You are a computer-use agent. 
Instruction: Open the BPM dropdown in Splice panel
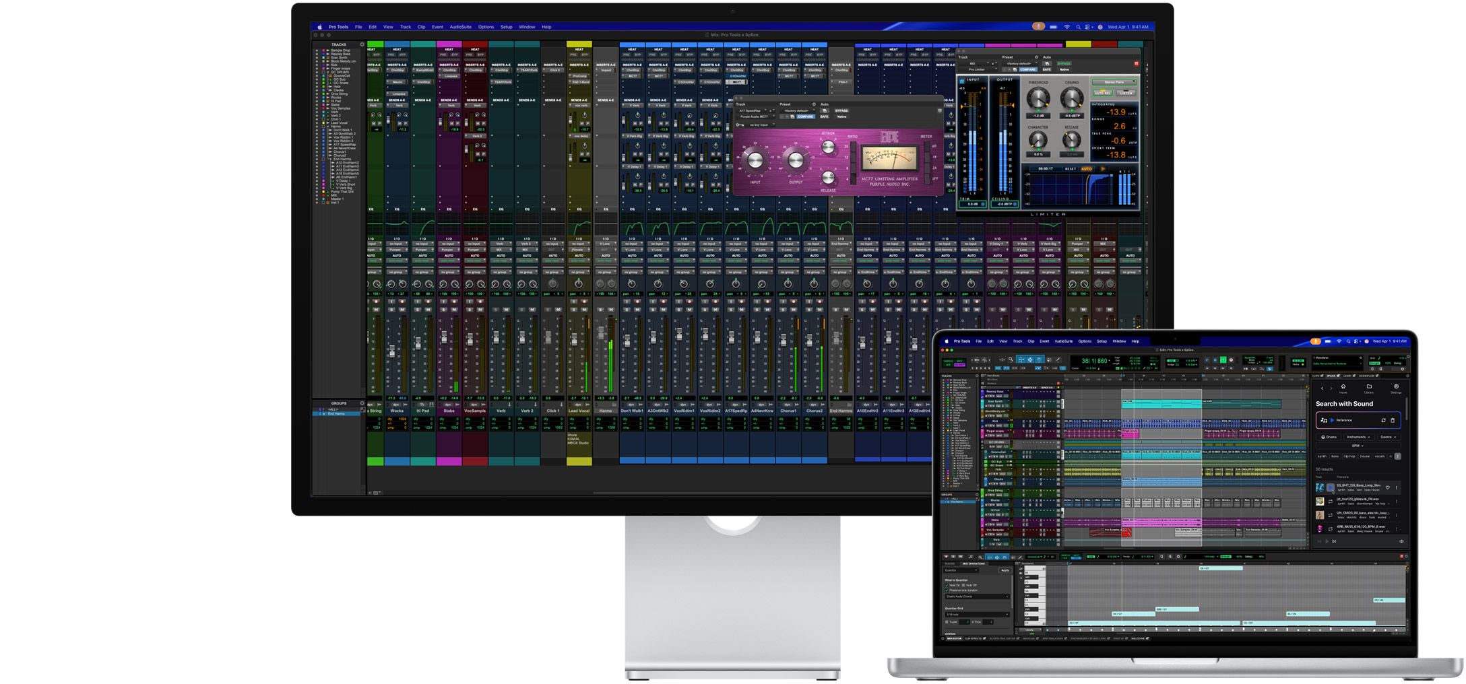coord(1357,446)
